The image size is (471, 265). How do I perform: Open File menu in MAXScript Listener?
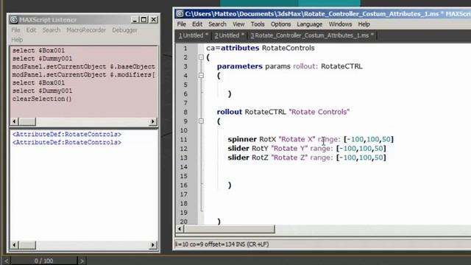pos(15,30)
